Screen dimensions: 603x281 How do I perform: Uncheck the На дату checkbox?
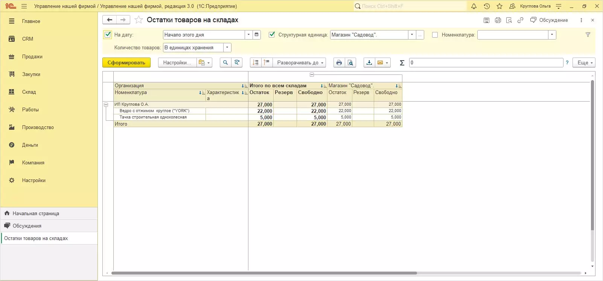pos(108,35)
